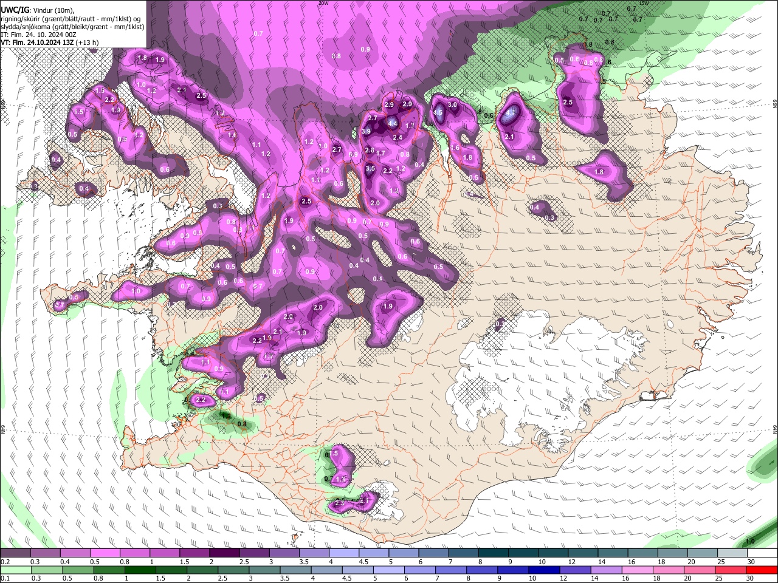The width and height of the screenshot is (778, 583).
Task: Click the '3.0' precipitation value on the map
Action: (x=452, y=104)
